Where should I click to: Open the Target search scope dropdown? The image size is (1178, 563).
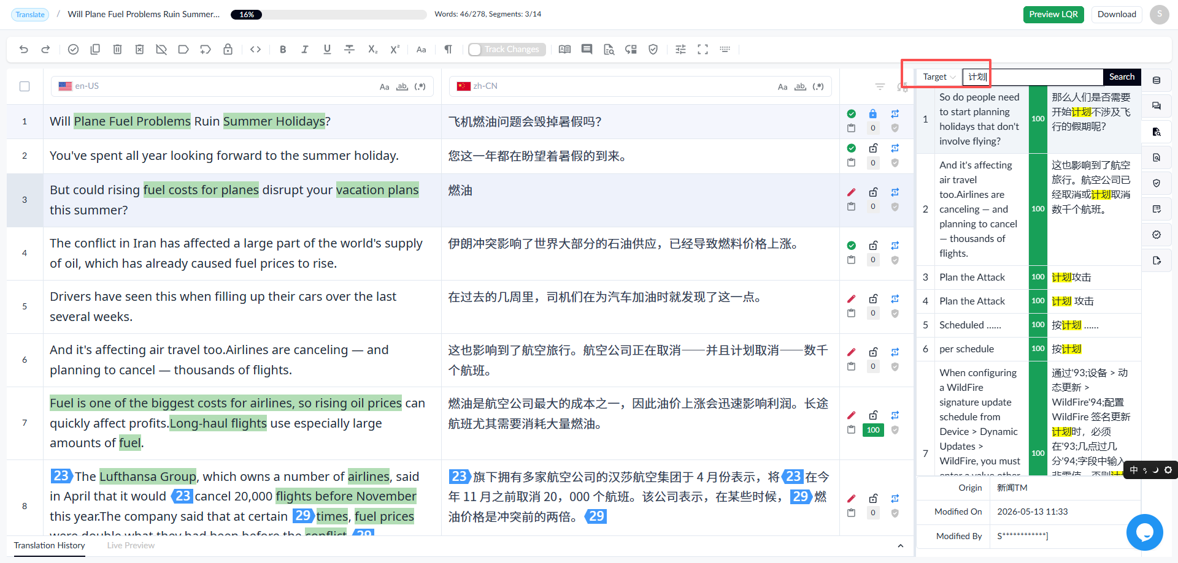click(939, 77)
